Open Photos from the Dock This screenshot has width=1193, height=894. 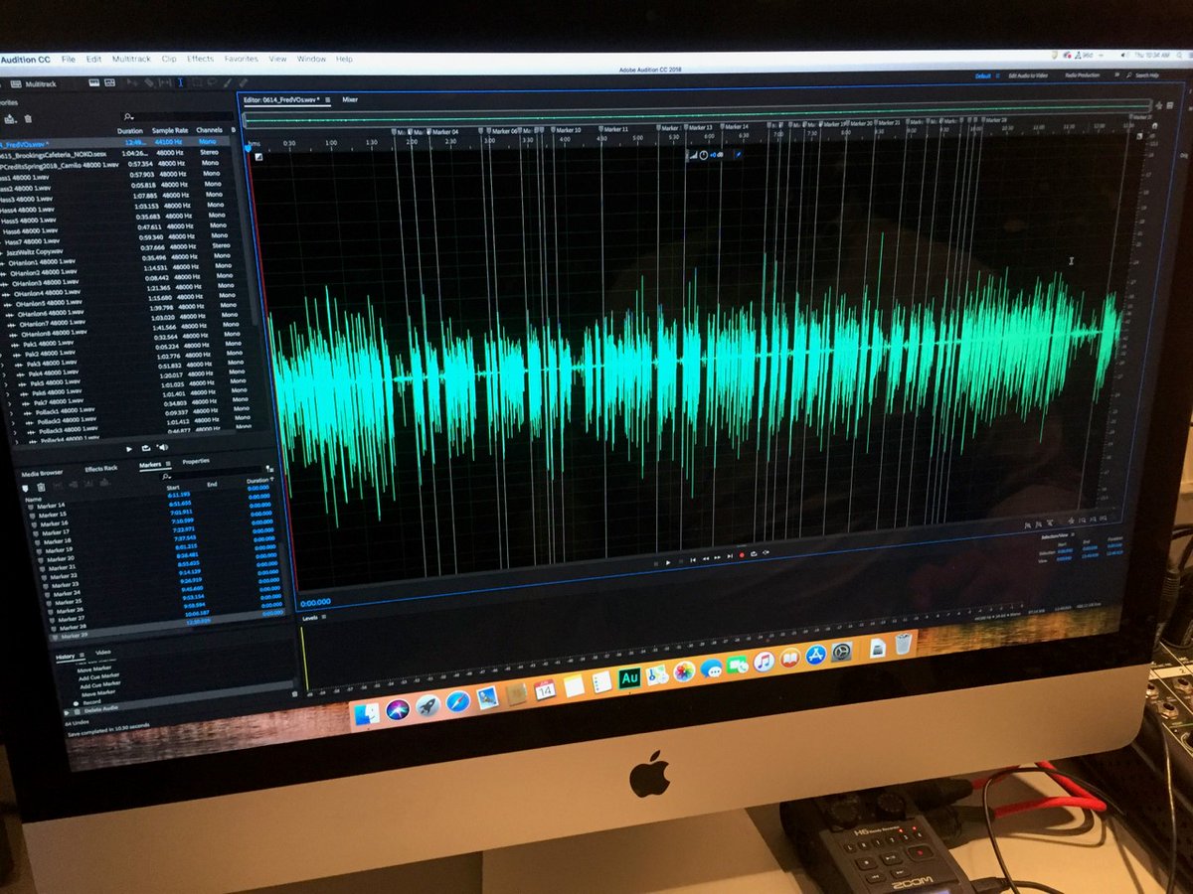(x=684, y=671)
